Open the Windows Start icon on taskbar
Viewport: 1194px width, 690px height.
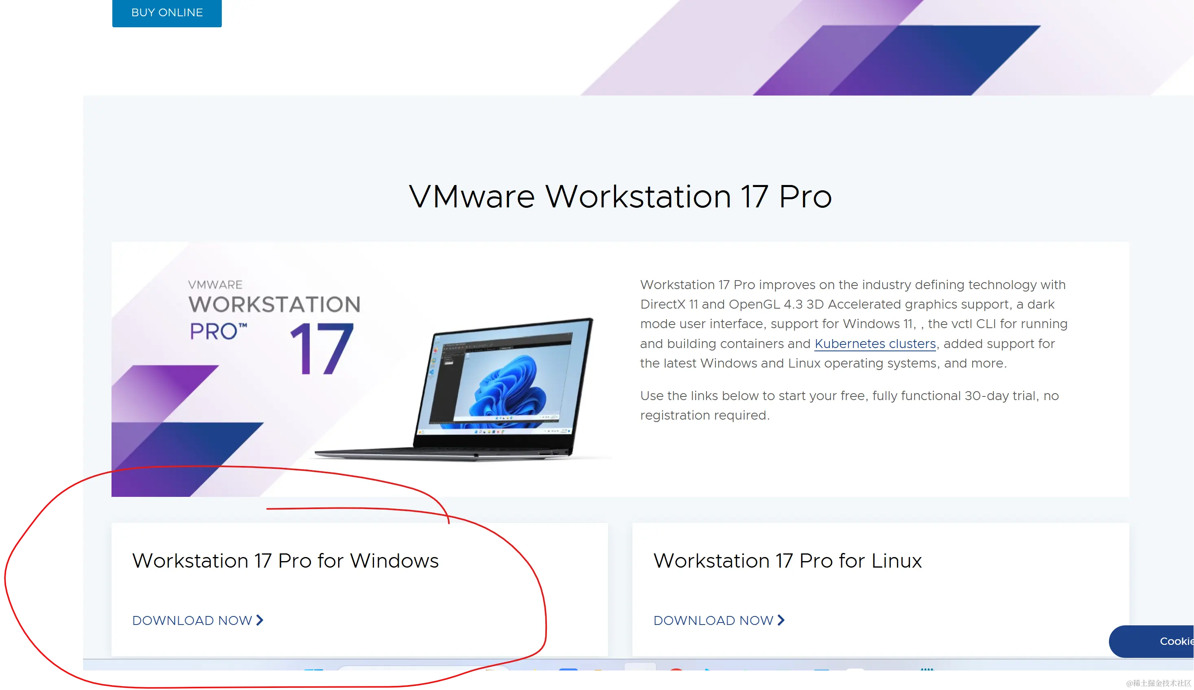click(313, 669)
